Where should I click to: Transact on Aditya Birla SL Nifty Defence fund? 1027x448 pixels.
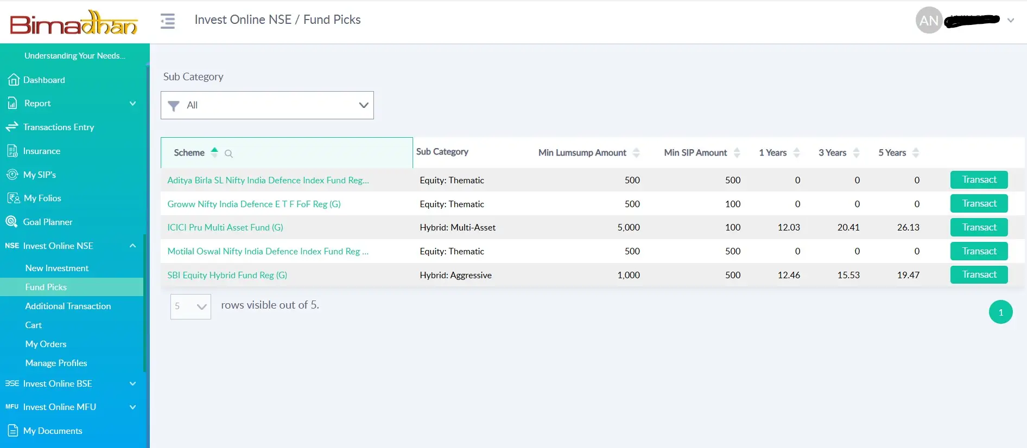[x=979, y=180]
